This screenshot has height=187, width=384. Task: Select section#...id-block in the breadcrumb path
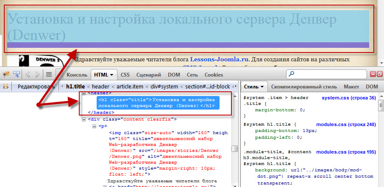pyautogui.click(x=208, y=87)
